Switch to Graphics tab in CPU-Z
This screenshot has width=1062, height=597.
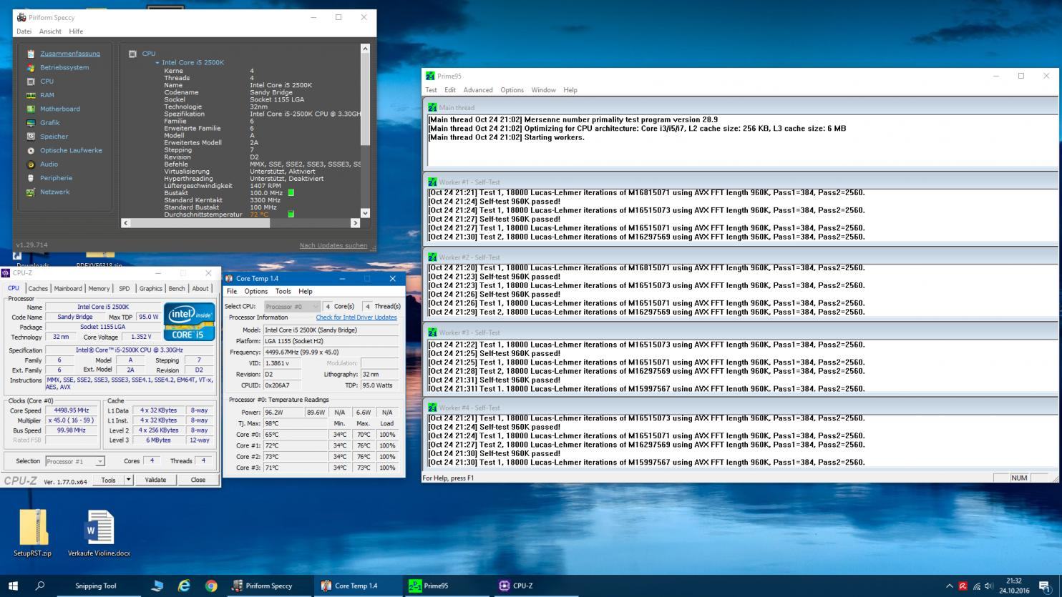[x=150, y=289]
